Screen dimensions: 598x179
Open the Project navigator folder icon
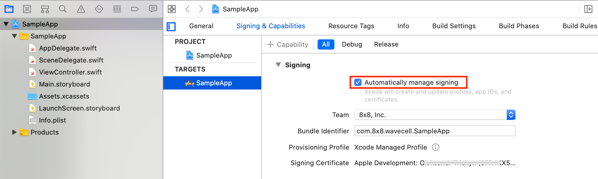click(9, 9)
